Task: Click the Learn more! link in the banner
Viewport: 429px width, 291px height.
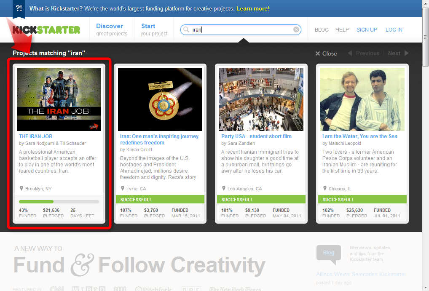Action: (x=252, y=8)
